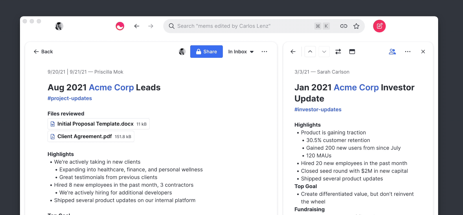Go forward with the top navigation arrow
463x215 pixels.
point(151,26)
